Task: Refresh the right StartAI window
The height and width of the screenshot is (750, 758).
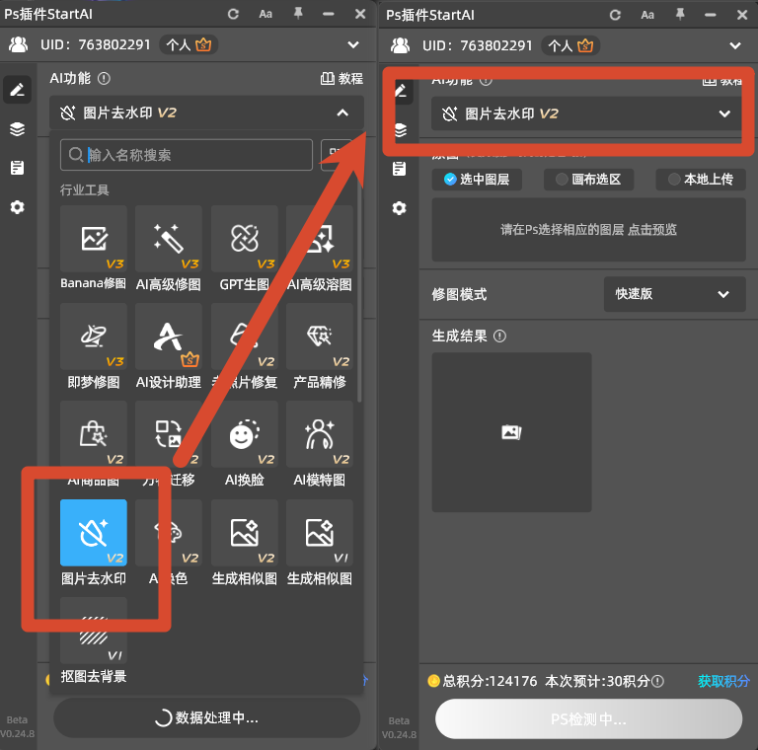Action: (616, 15)
